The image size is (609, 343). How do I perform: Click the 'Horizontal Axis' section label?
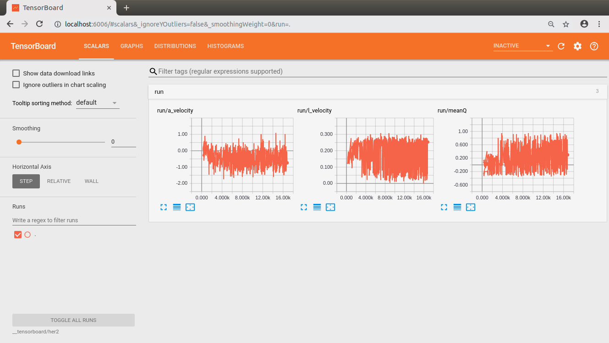(x=32, y=167)
